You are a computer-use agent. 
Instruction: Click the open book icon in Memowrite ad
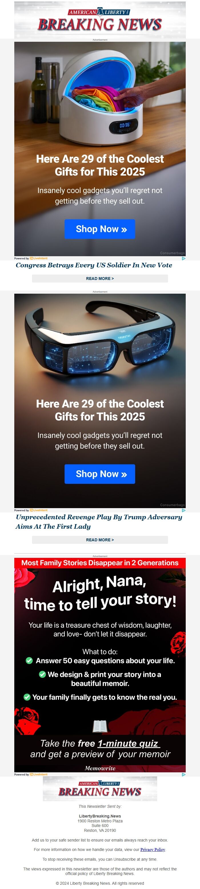point(100,727)
